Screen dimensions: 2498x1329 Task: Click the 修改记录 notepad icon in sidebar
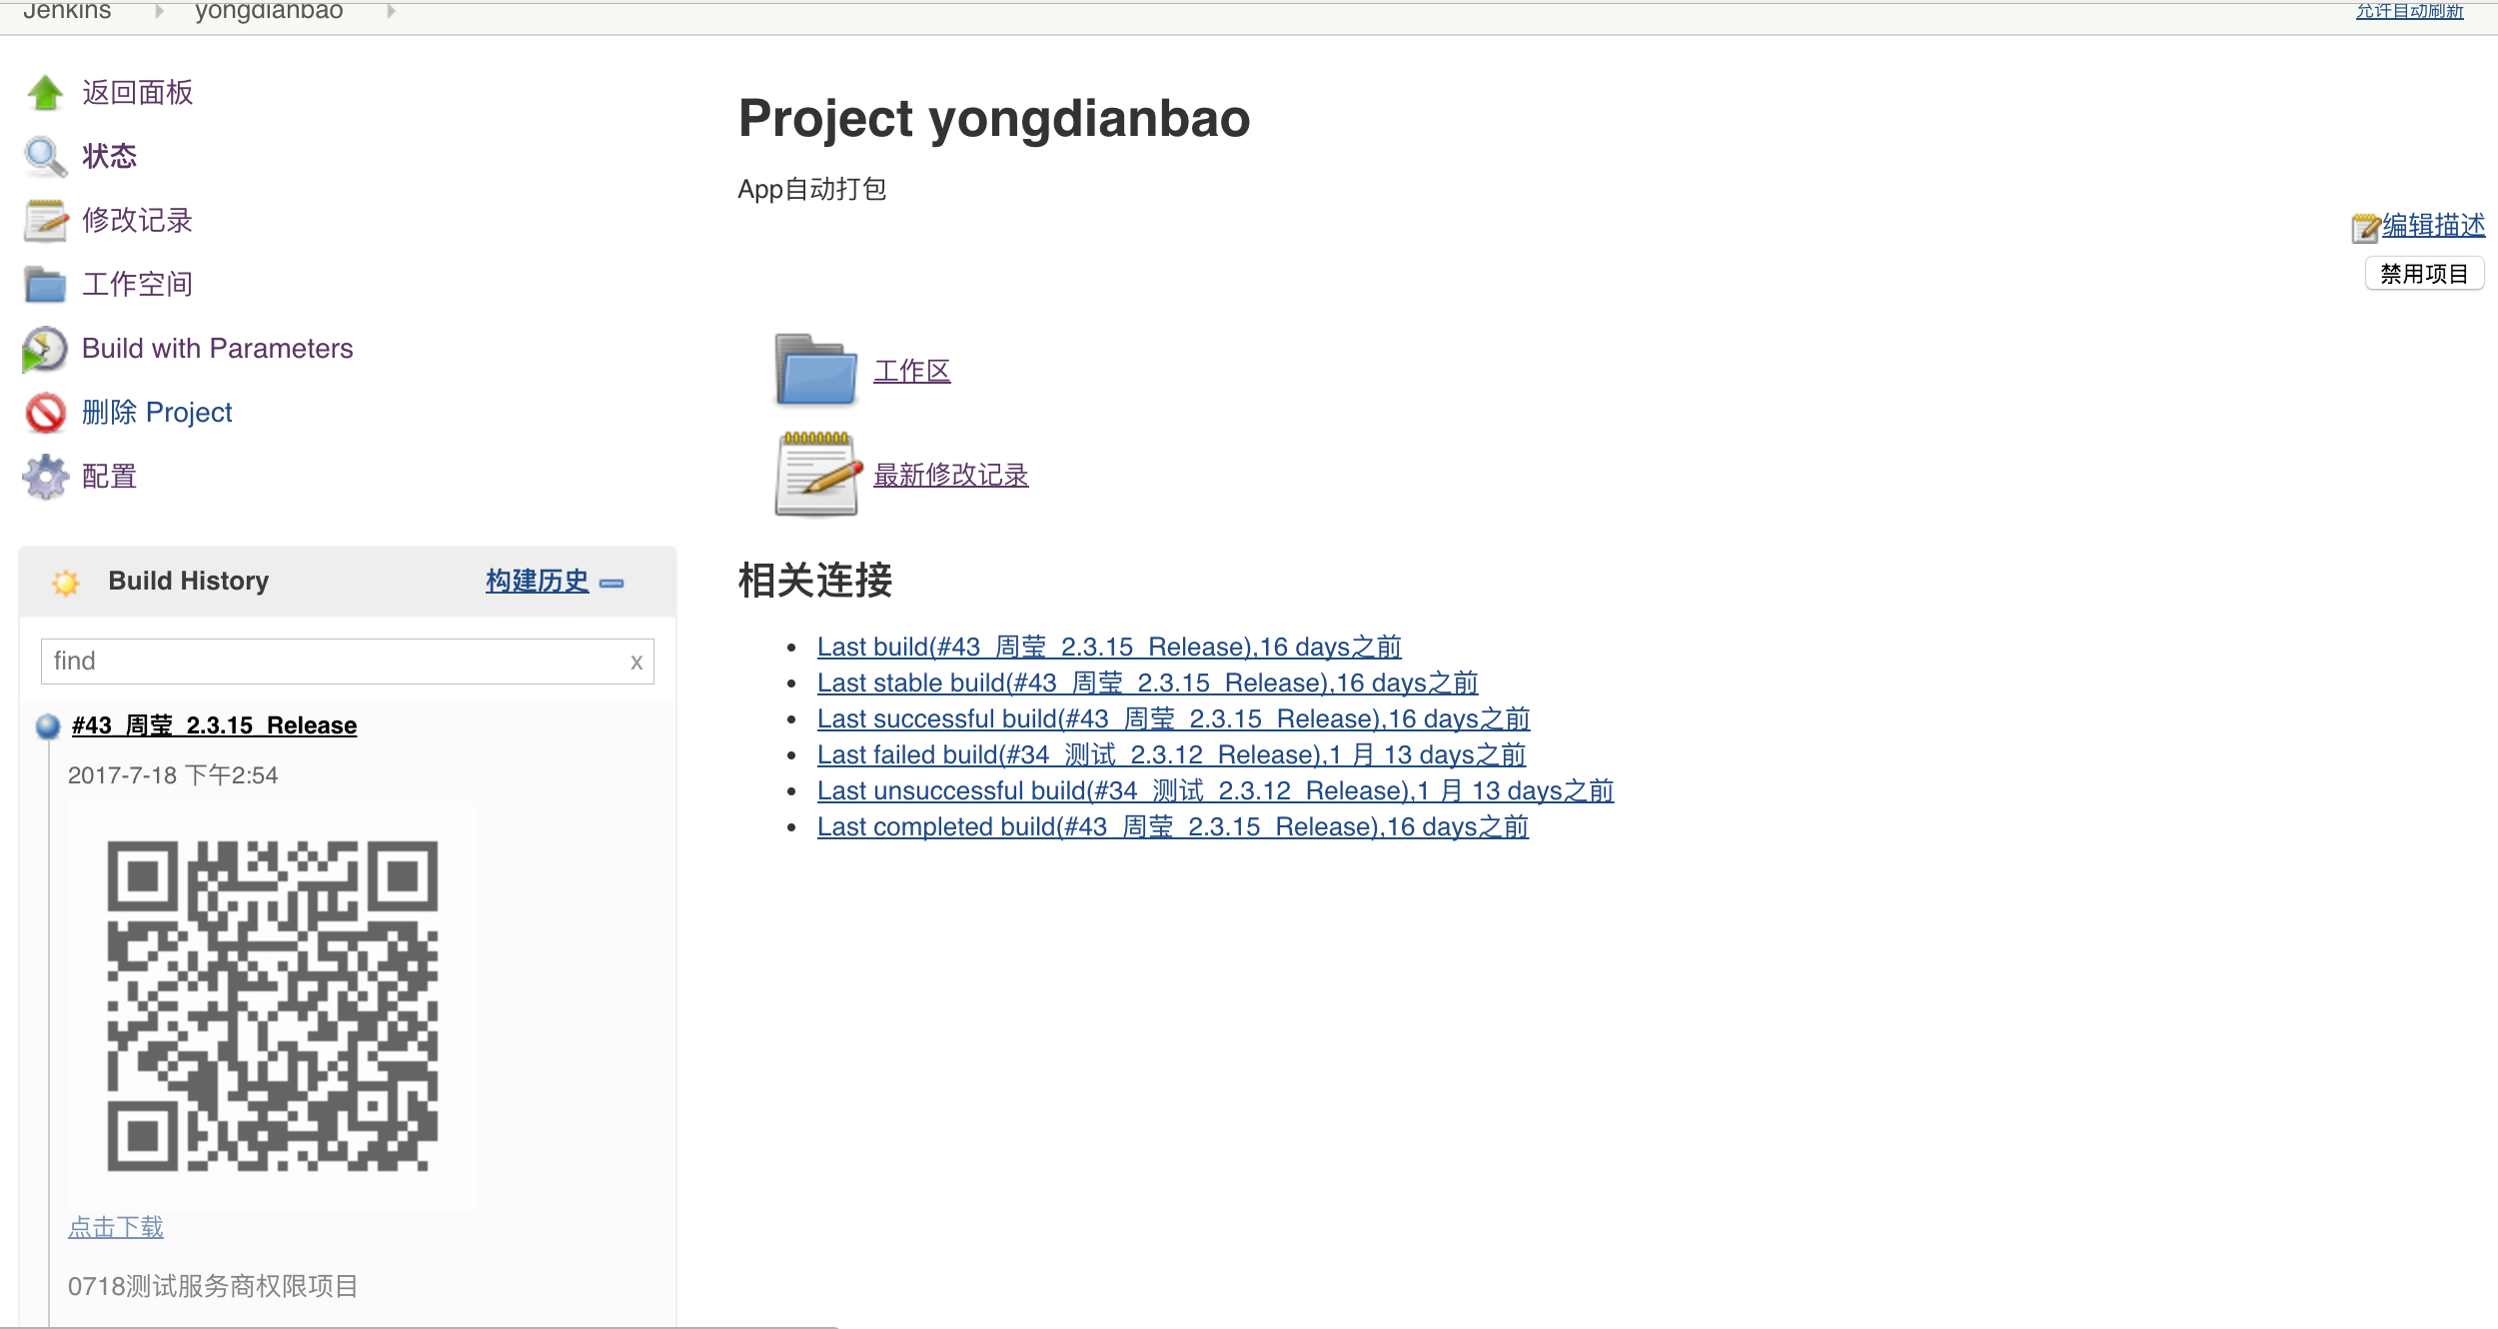[x=46, y=220]
